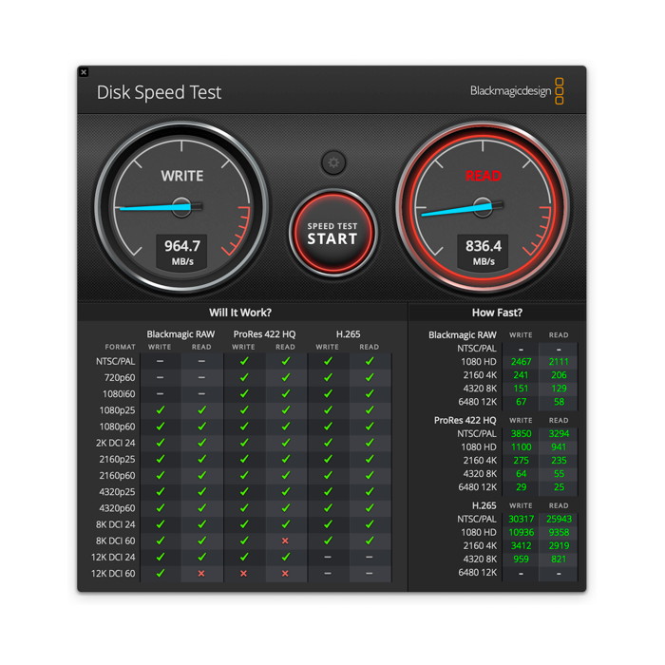Click the check for H.265 8K DCI 60 write
Image resolution: width=665 pixels, height=665 pixels.
(x=328, y=541)
